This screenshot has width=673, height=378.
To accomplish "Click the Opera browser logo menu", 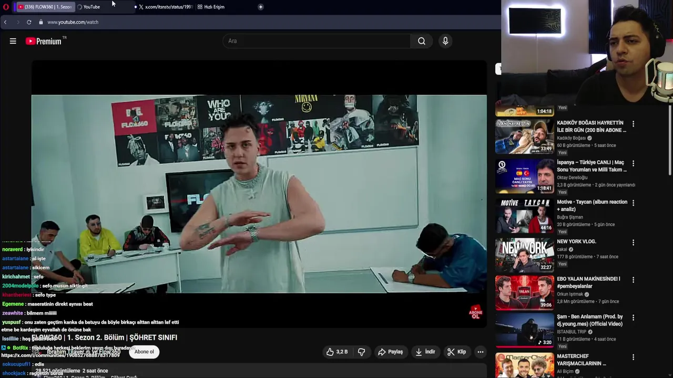I will [5, 6].
